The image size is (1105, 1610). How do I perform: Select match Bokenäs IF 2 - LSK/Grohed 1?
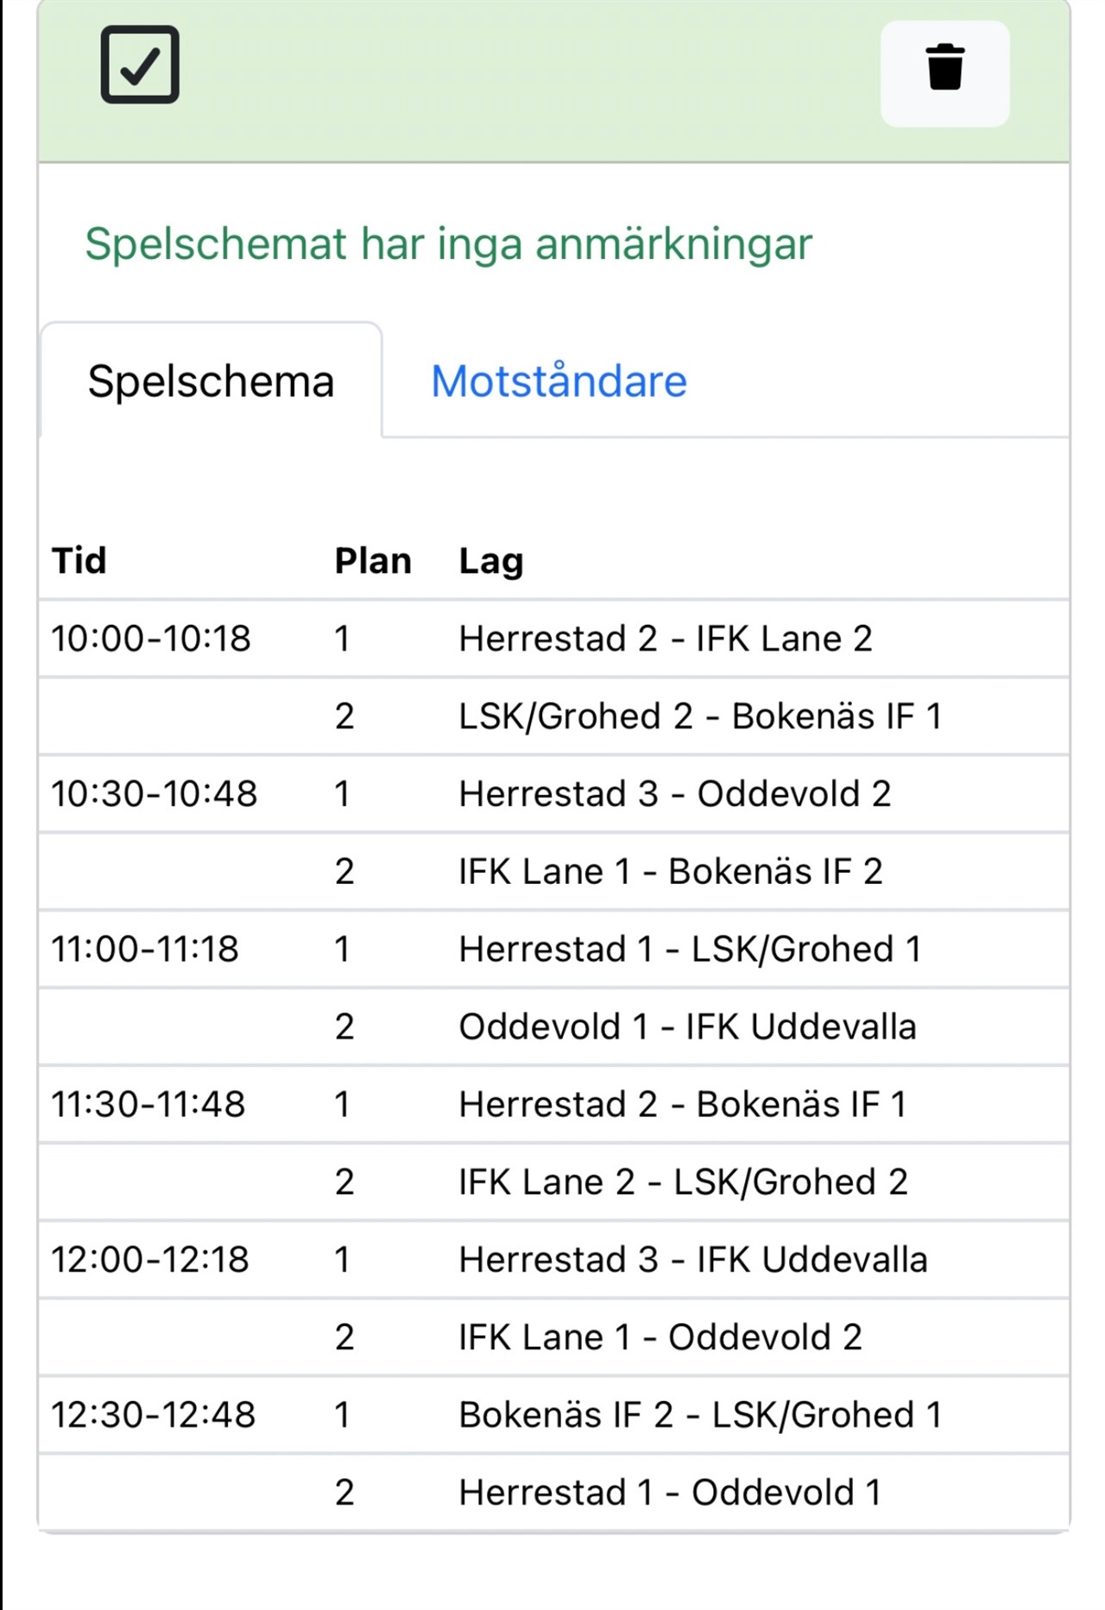[x=700, y=1415]
